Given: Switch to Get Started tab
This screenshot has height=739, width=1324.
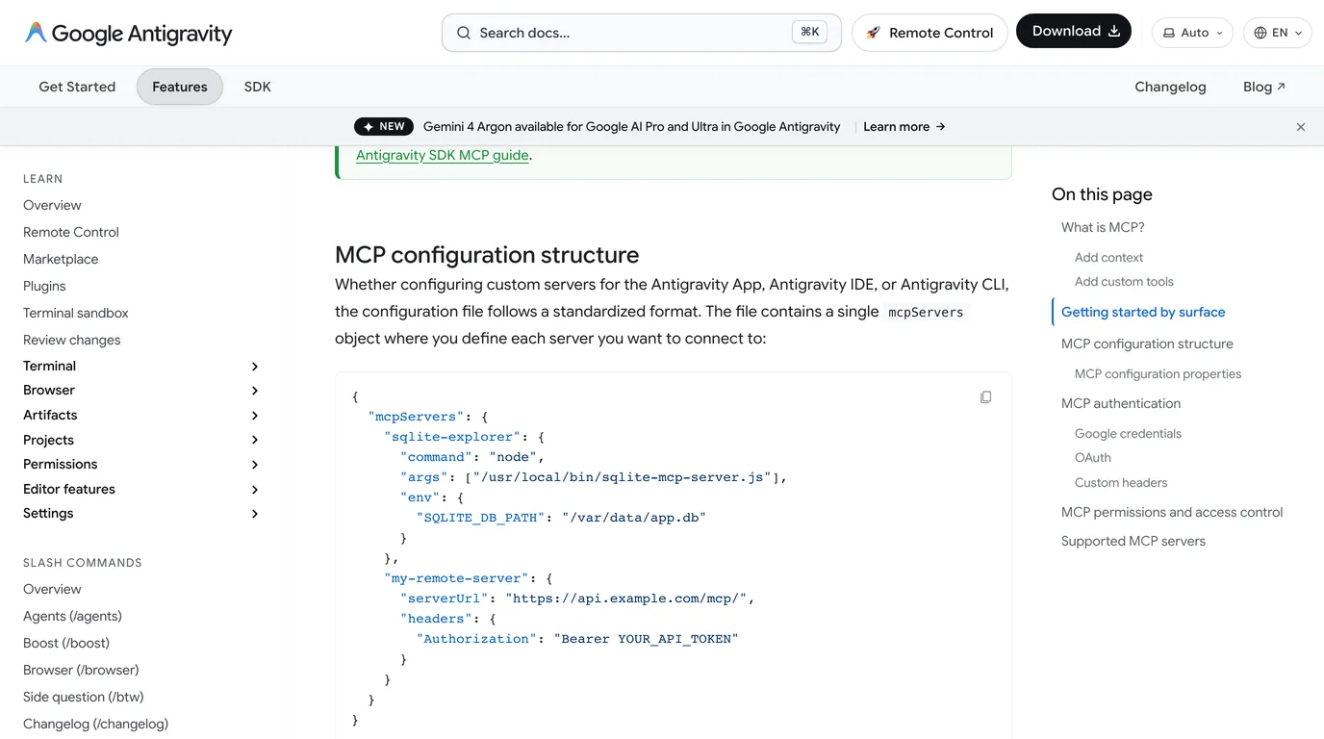Looking at the screenshot, I should pyautogui.click(x=77, y=87).
